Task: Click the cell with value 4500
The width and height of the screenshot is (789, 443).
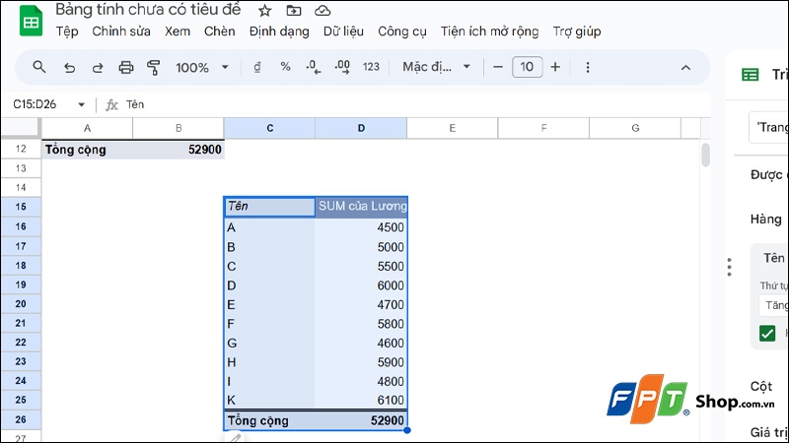Action: (x=361, y=227)
